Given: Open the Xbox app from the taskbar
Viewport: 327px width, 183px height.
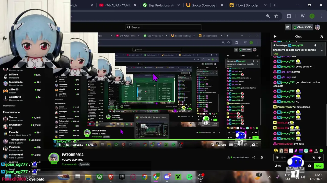Looking at the screenshot, I should 99,177.
